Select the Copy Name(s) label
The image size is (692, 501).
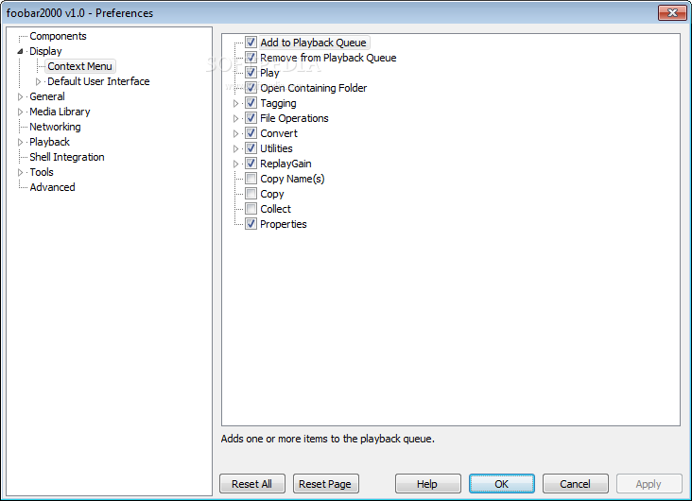(292, 179)
